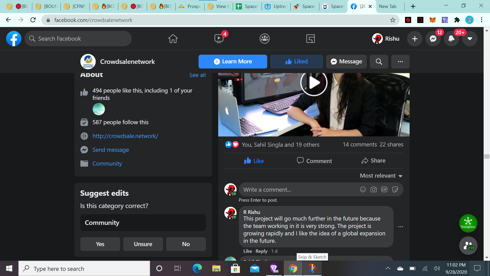Expand the Most relevant comments dropdown
The width and height of the screenshot is (490, 276).
coord(381,176)
